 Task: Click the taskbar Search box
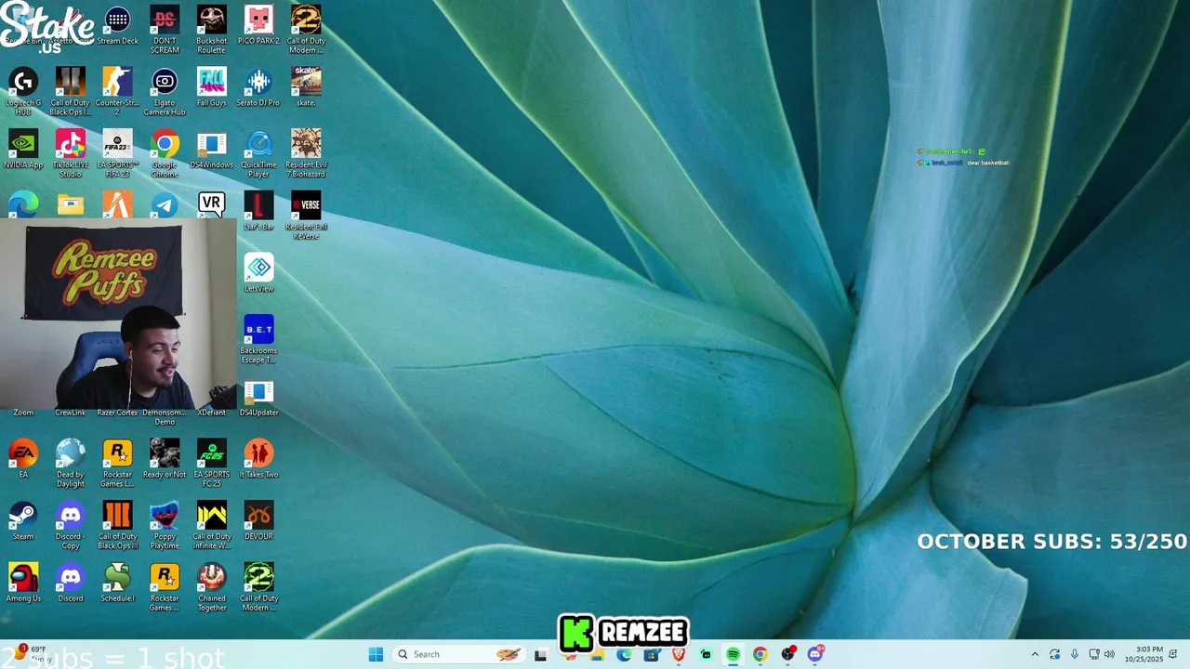(x=458, y=654)
